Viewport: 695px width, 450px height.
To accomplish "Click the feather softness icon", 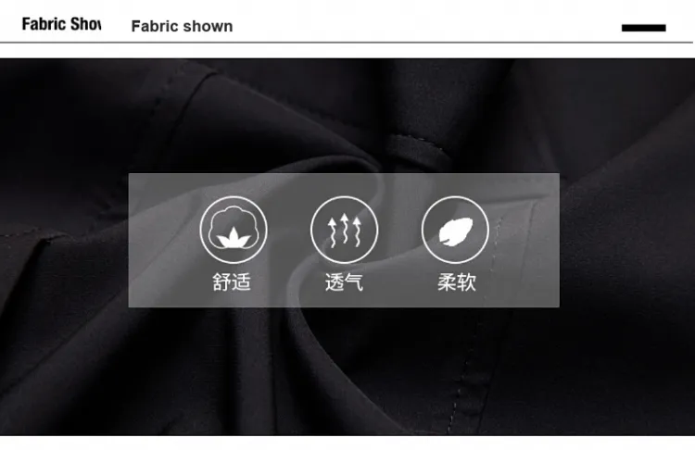I will point(455,230).
